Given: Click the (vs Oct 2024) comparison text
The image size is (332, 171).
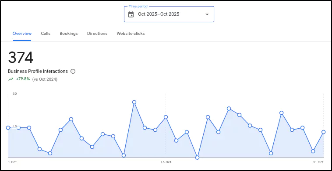Looking at the screenshot, I should [45, 79].
